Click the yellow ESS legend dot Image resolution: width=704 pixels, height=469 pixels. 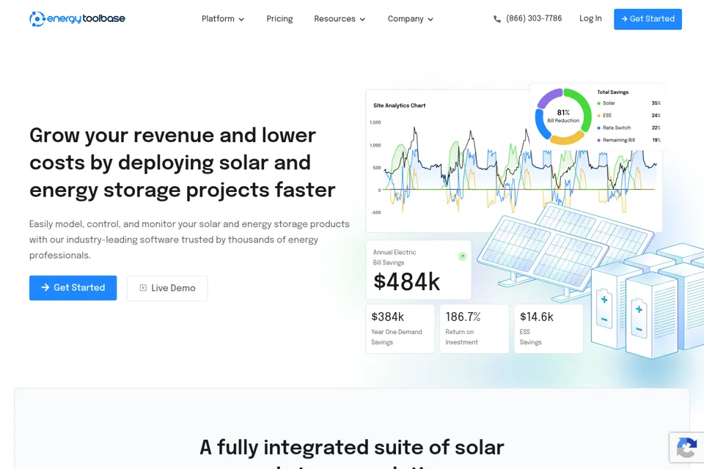tap(598, 116)
